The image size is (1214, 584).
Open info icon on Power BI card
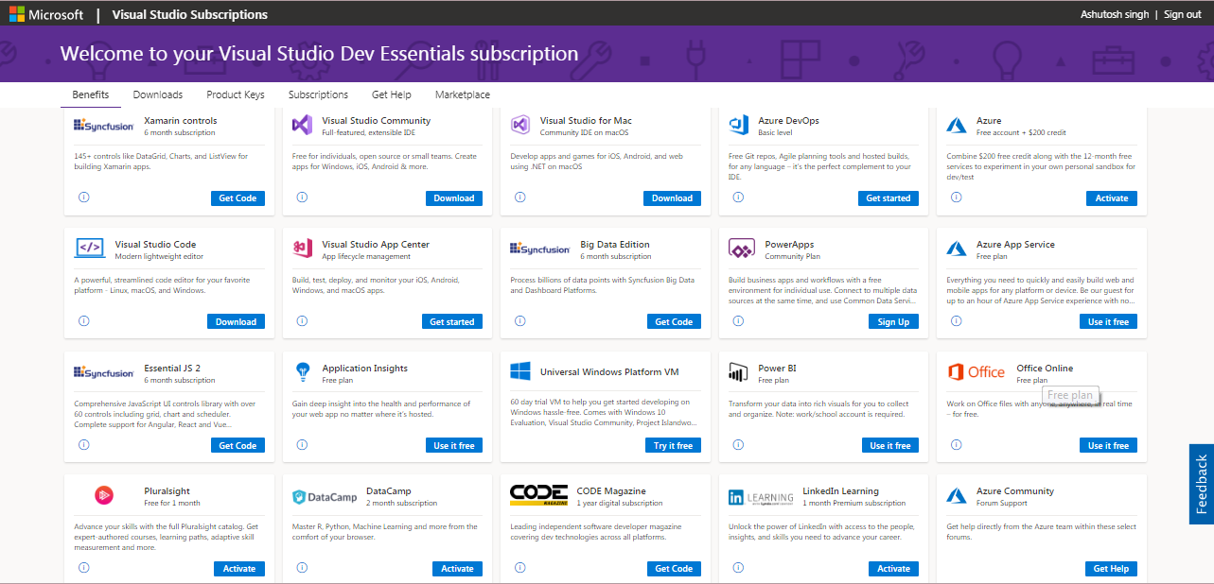pyautogui.click(x=738, y=445)
